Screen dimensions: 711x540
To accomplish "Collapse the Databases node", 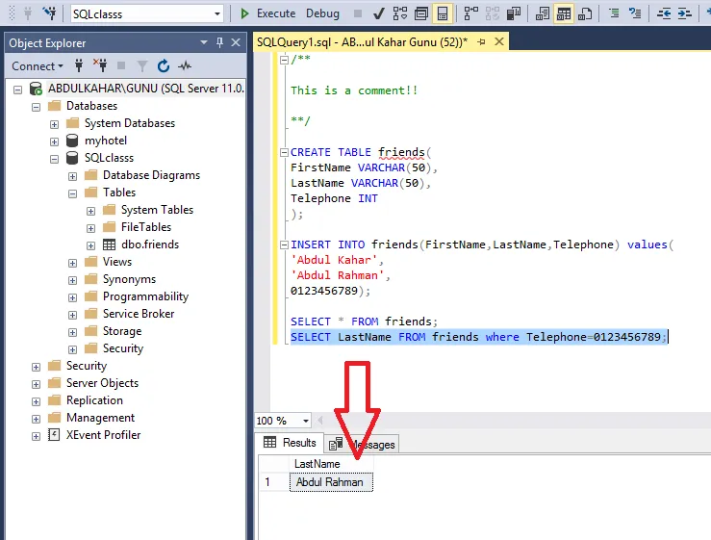I will pos(37,107).
